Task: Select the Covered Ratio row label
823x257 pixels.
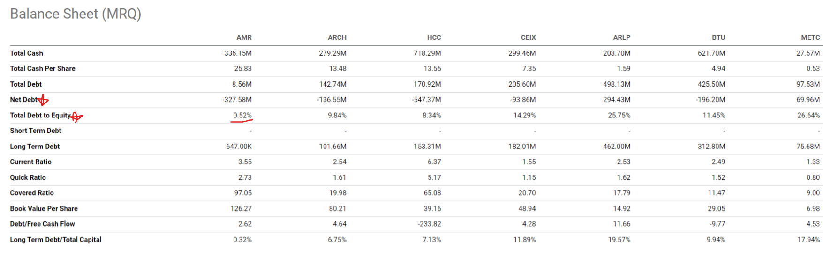Action: 32,193
